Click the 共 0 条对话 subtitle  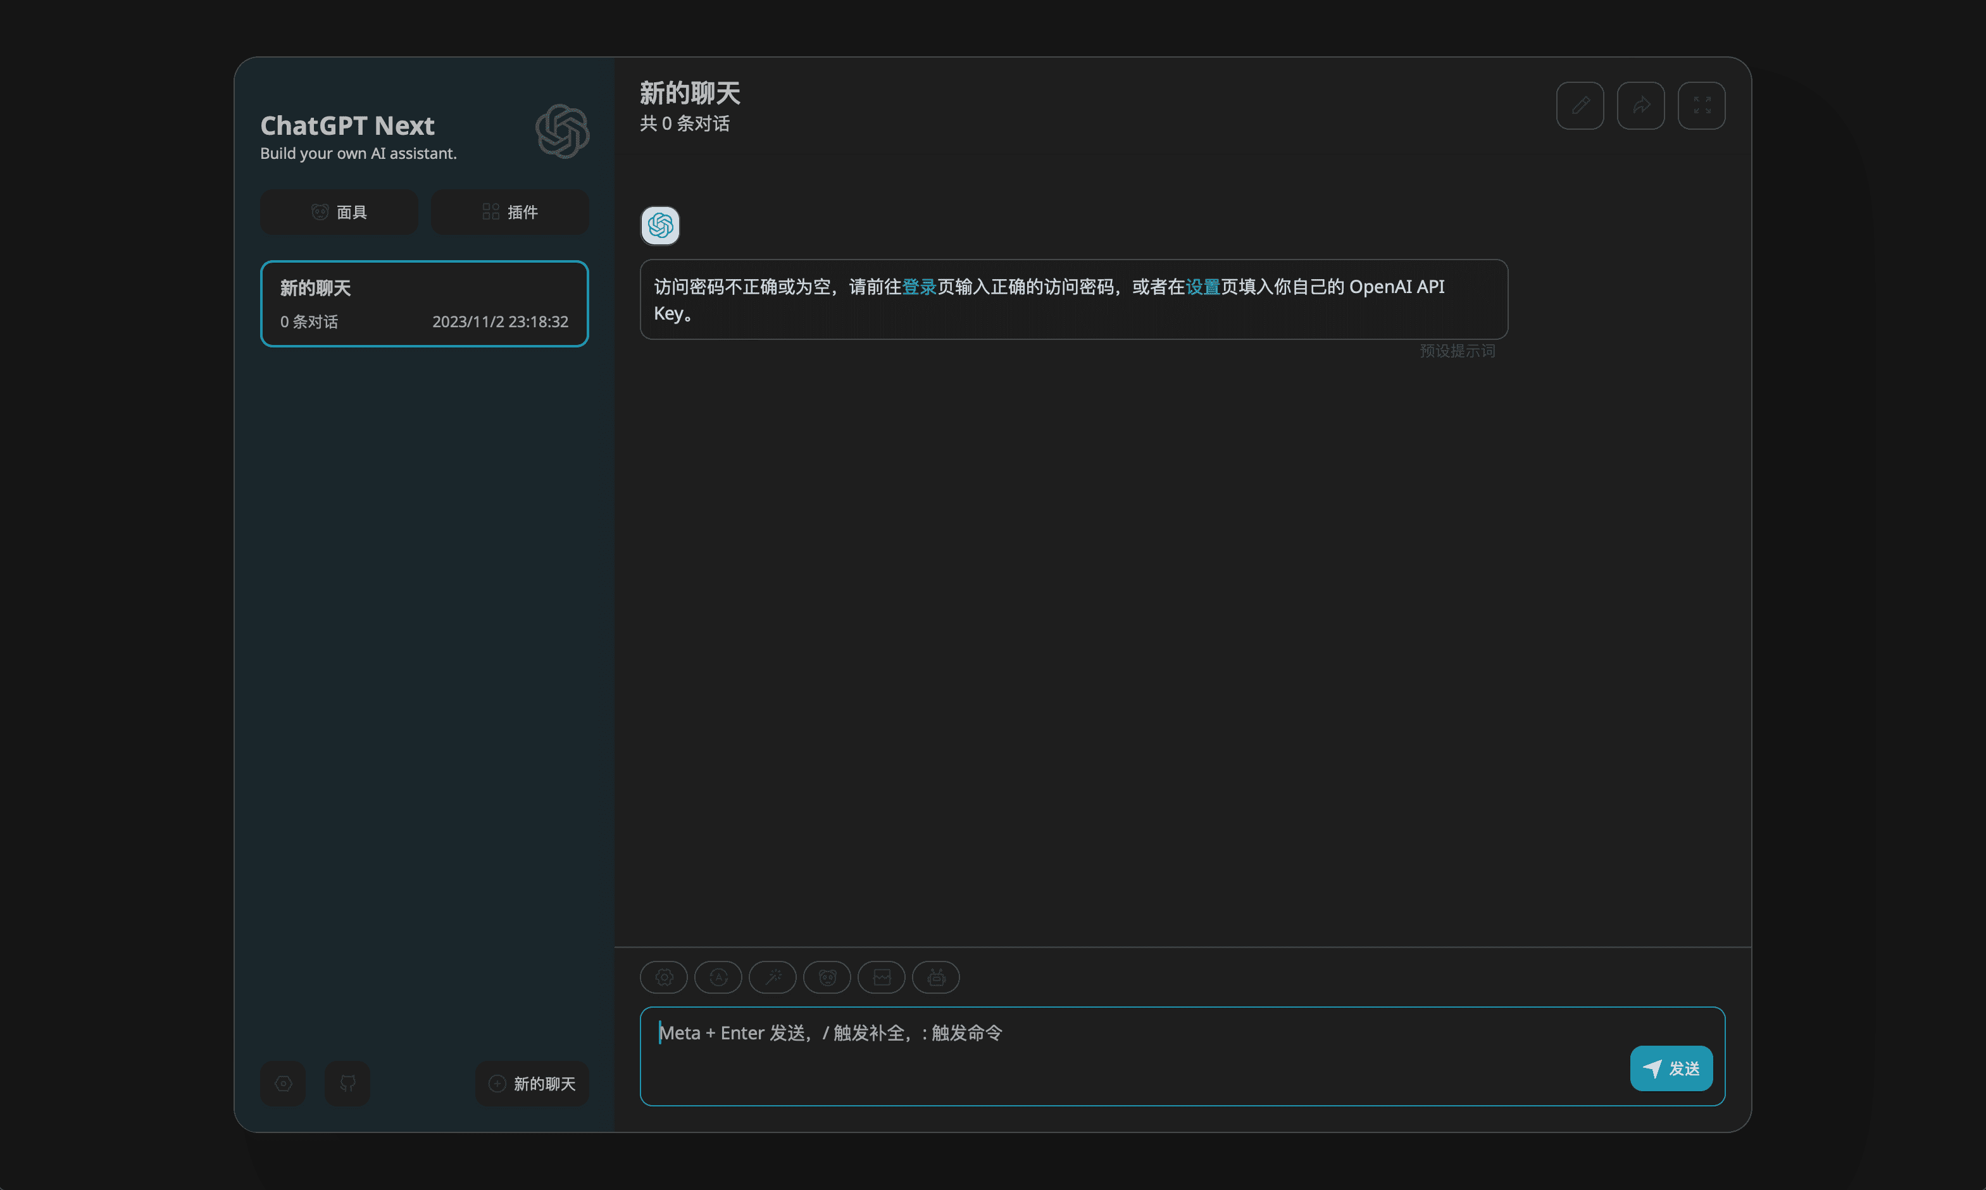pos(685,123)
